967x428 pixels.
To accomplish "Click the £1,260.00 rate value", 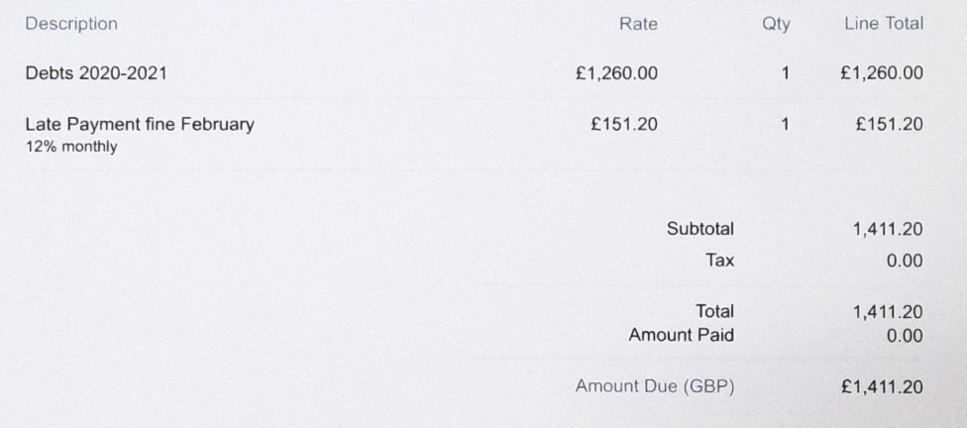I will [x=616, y=74].
